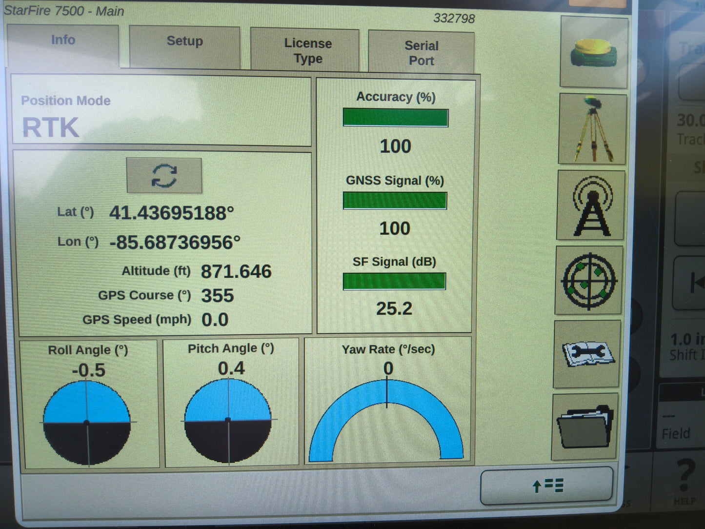Select the Accuracy (%) green bar
Image resolution: width=705 pixels, height=529 pixels.
coord(396,118)
